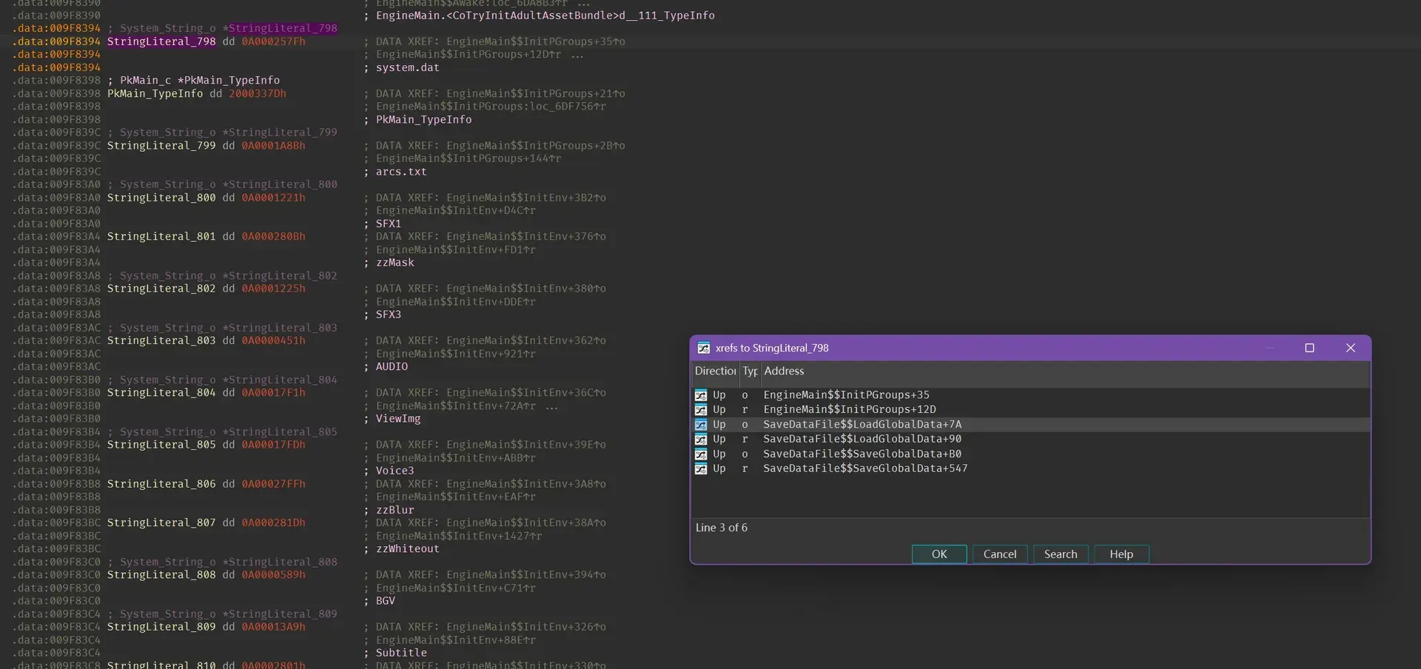Select xref SaveDataFile$$LoadGlobalData+7A

(1030, 425)
